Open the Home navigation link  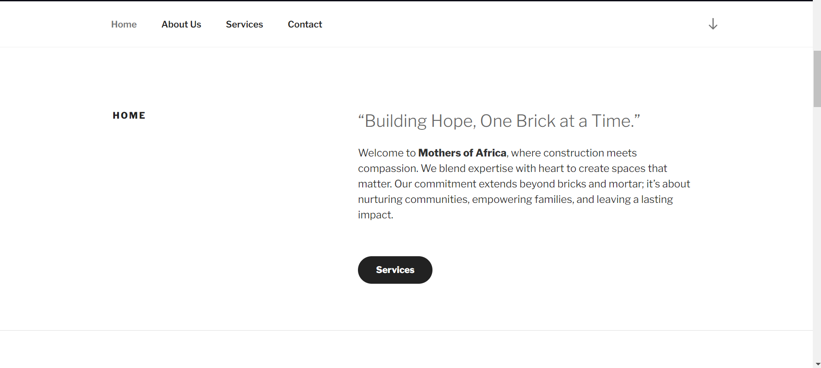(124, 25)
